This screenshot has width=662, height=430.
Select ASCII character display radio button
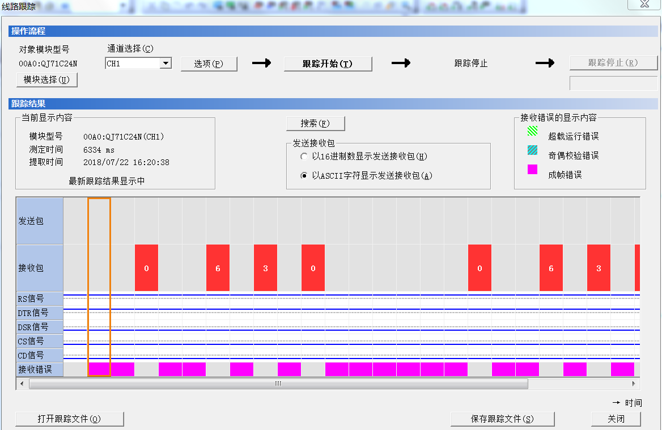[x=304, y=176]
